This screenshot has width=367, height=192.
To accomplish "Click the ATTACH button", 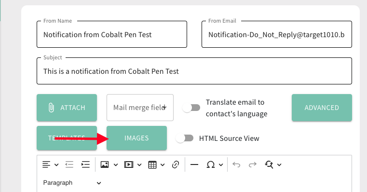I will (67, 108).
